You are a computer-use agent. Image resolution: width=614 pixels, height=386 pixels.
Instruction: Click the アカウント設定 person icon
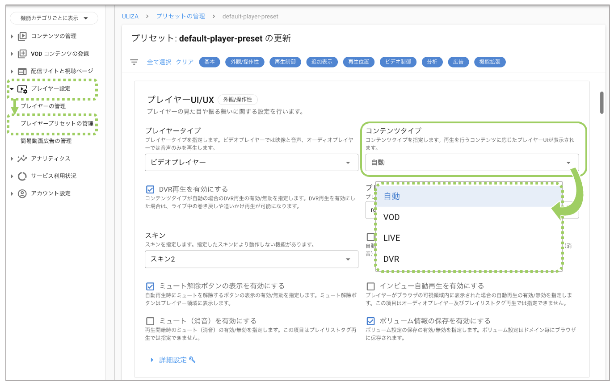[22, 193]
